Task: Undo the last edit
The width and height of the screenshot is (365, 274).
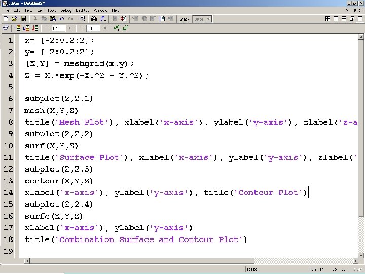Action: click(62, 19)
